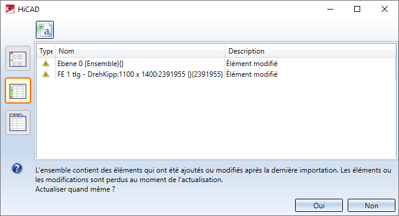
Task: Sort list by the Type column header
Action: 46,51
